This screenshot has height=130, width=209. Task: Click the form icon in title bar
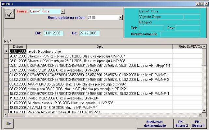click(3, 3)
